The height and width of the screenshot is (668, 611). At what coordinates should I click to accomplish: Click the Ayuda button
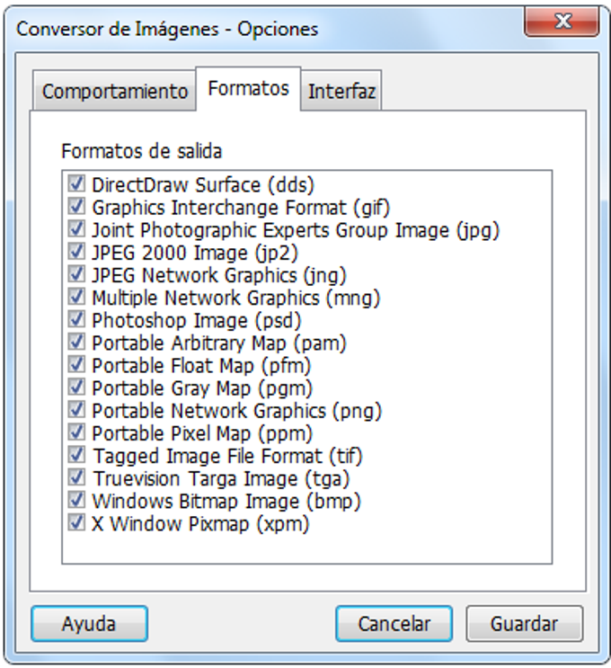[x=89, y=623]
